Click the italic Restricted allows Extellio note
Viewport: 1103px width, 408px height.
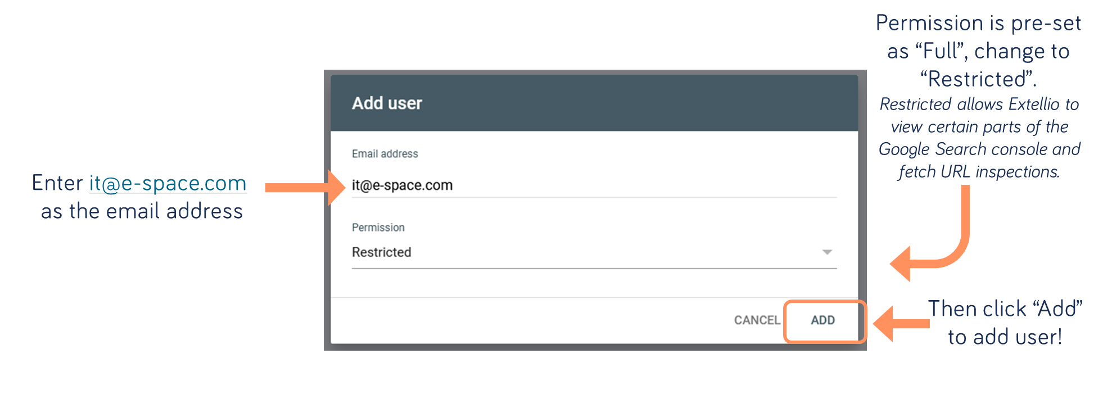pos(979,138)
